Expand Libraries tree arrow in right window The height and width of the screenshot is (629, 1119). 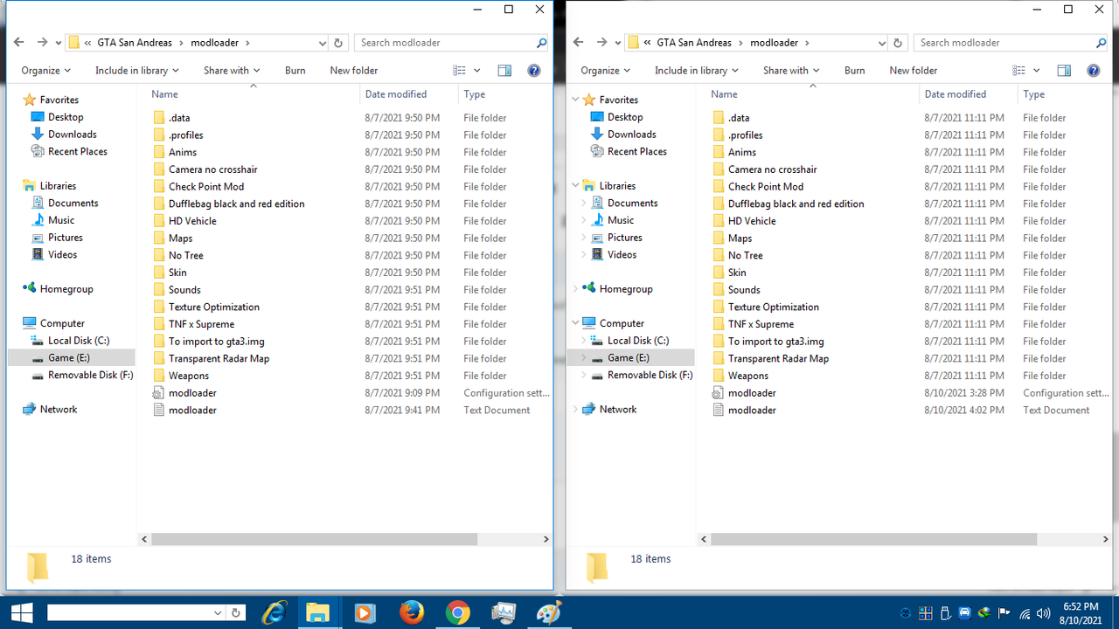pos(576,186)
